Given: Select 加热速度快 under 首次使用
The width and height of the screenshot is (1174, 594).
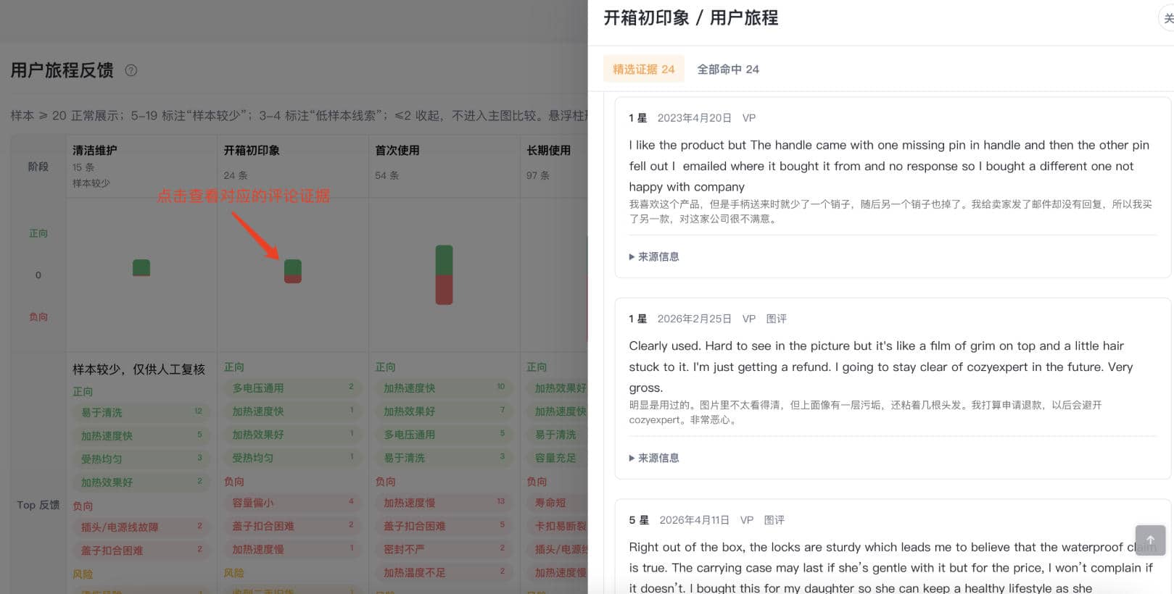Looking at the screenshot, I should click(x=443, y=388).
